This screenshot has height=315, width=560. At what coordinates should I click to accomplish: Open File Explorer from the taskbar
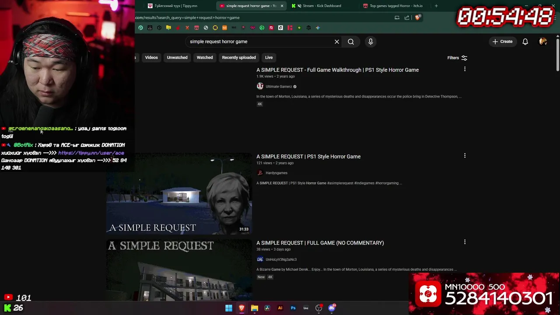255,308
